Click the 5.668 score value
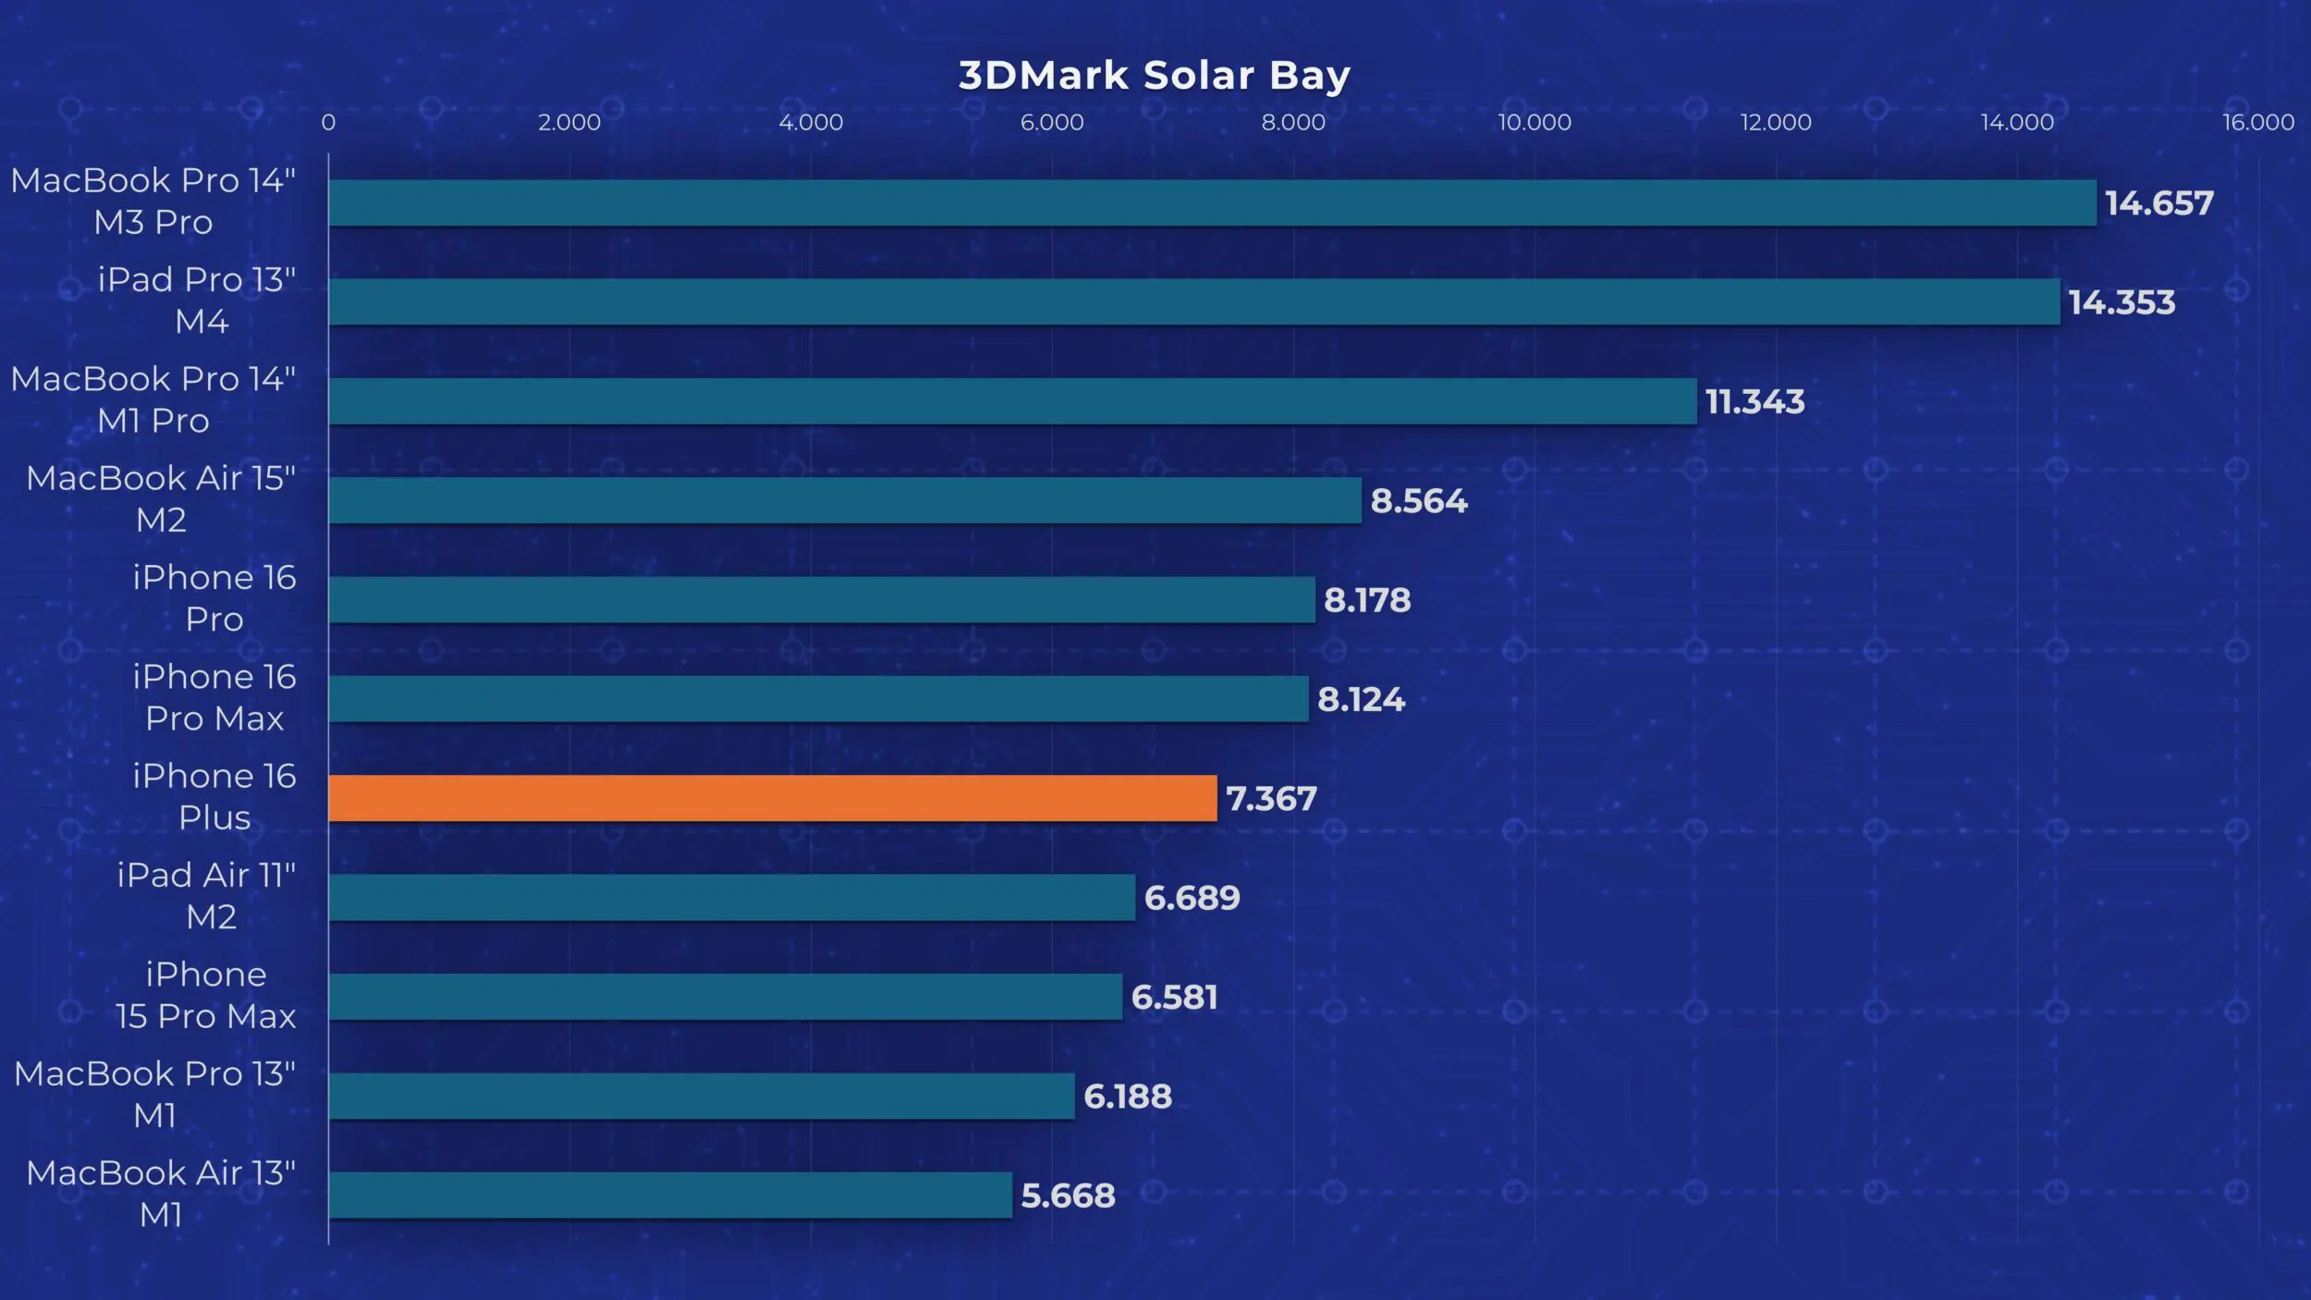The height and width of the screenshot is (1300, 2311). pos(1068,1196)
